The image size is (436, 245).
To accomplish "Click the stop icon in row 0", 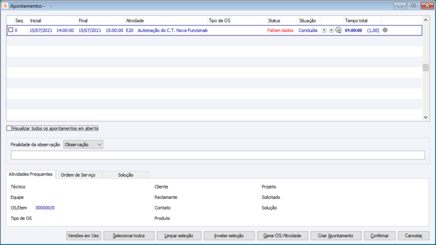I will coord(331,30).
